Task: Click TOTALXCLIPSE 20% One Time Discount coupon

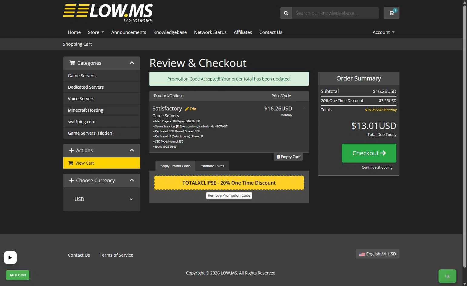Action: point(229,183)
